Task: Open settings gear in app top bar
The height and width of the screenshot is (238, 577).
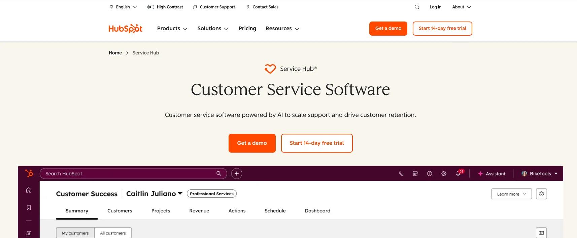Action: [444, 173]
